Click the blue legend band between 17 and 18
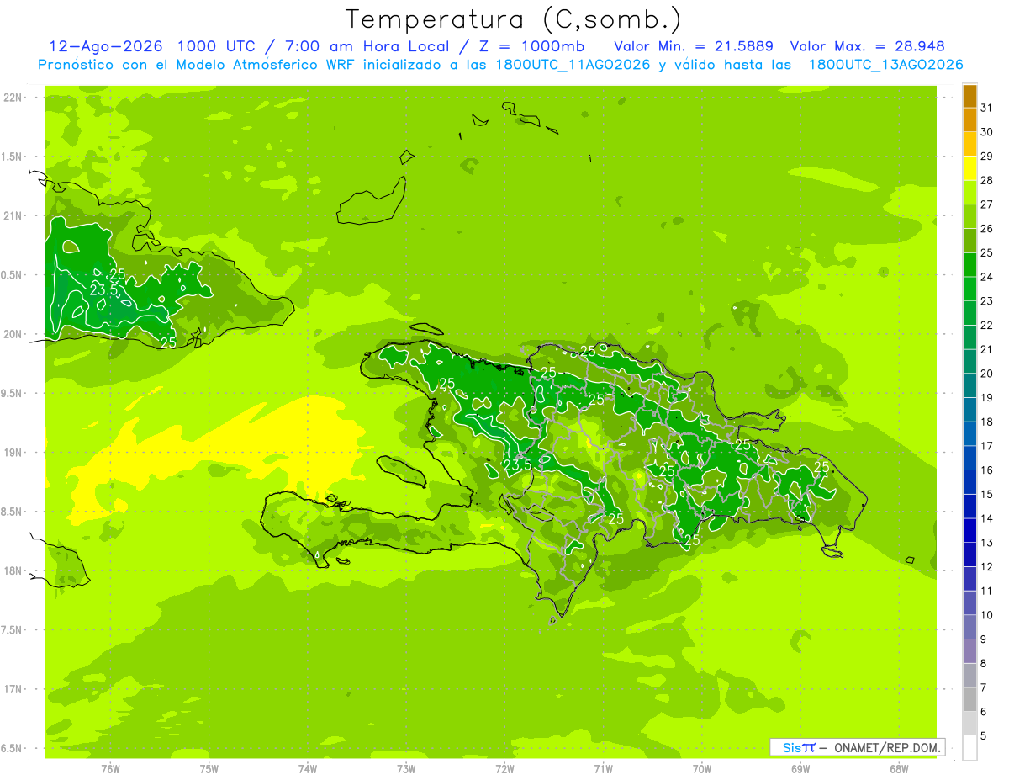This screenshot has height=780, width=1009. point(969,434)
